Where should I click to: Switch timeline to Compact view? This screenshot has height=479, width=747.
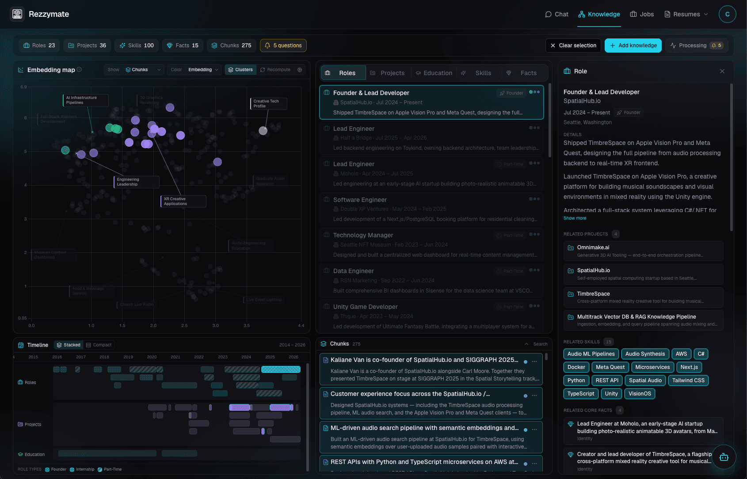click(99, 345)
